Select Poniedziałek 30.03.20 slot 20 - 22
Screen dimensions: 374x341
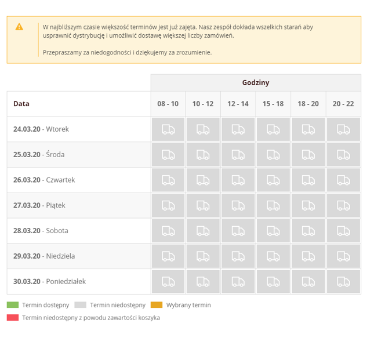tap(343, 282)
